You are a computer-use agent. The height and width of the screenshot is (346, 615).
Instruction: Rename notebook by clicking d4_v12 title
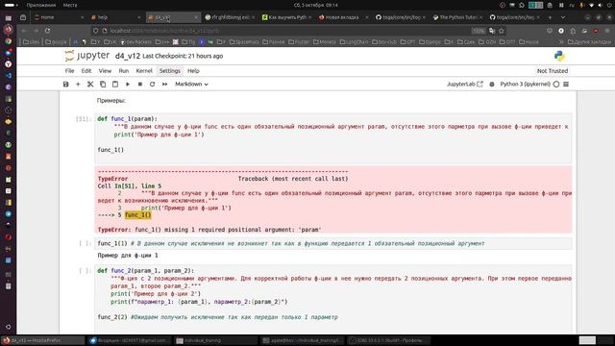click(x=128, y=56)
